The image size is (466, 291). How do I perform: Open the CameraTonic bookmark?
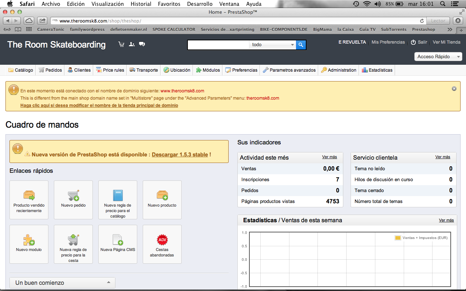[51, 29]
